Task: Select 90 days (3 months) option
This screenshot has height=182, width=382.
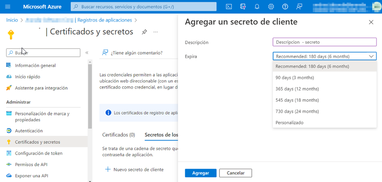Action: [x=295, y=78]
